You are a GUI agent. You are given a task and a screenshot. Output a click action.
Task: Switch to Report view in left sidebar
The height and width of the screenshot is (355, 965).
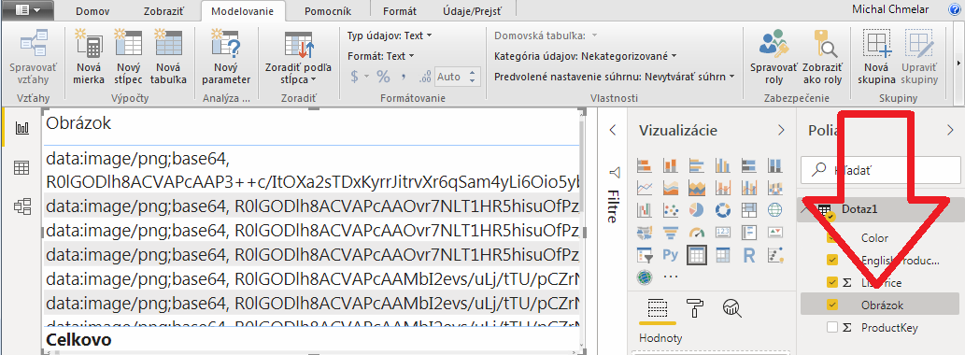[22, 128]
